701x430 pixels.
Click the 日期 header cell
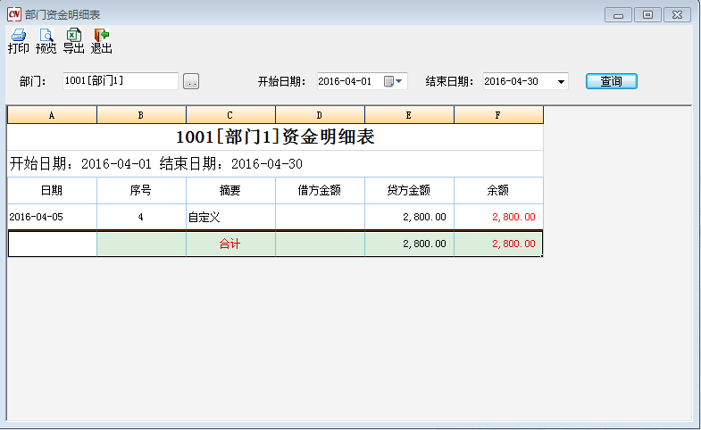coord(52,191)
